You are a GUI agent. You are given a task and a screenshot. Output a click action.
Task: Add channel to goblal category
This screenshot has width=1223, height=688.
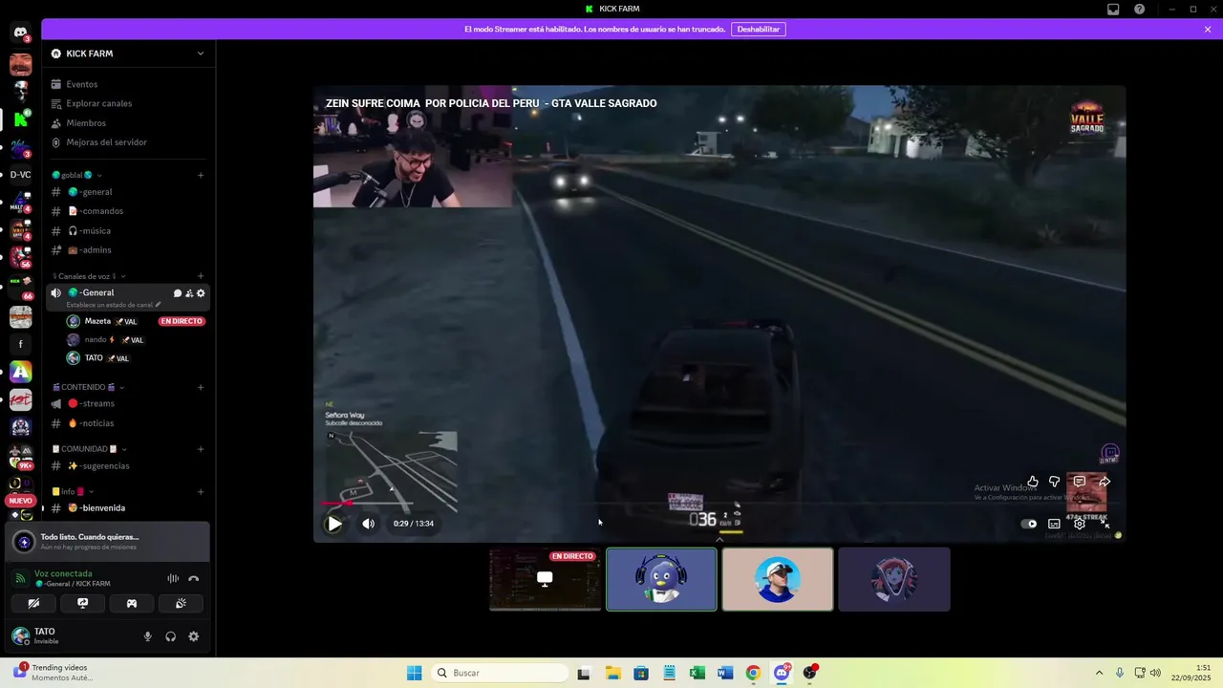(x=201, y=175)
